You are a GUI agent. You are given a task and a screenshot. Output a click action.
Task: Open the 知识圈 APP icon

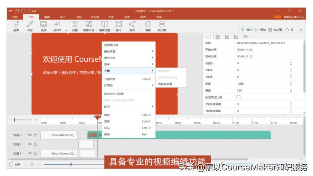click(162, 24)
